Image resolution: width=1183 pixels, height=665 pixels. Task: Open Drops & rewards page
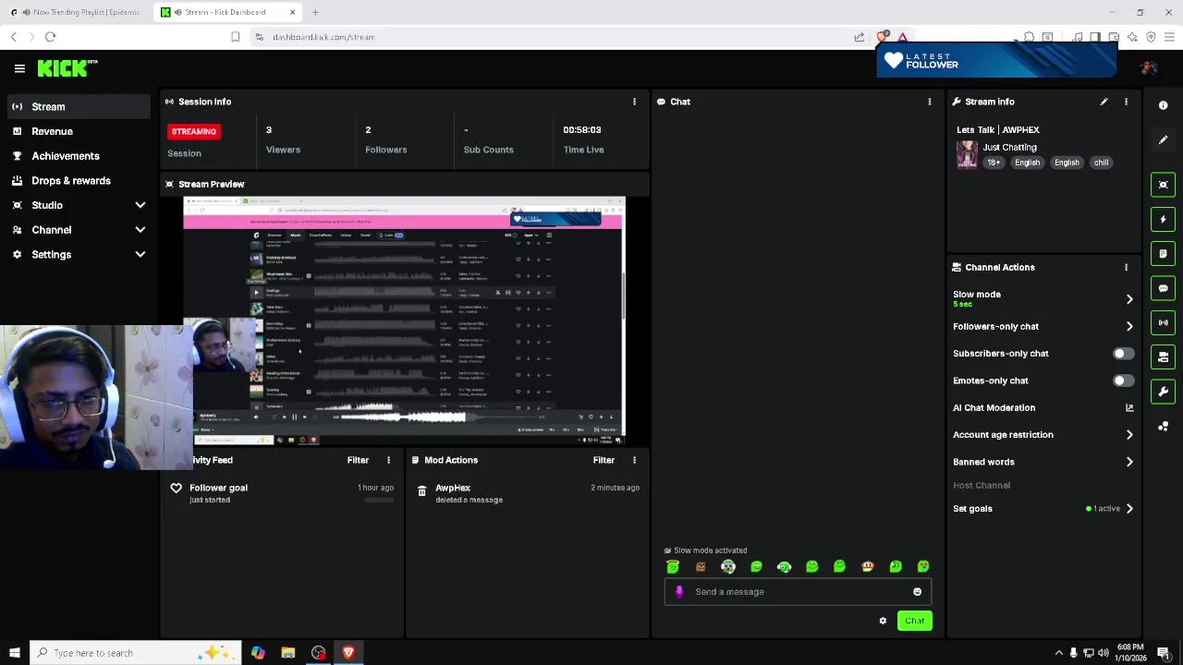point(79,181)
